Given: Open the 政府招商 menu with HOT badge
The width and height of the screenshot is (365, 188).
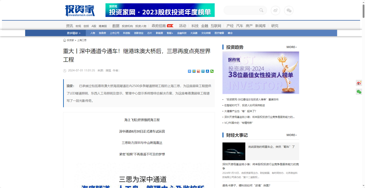Looking at the screenshot, I should (159, 26).
